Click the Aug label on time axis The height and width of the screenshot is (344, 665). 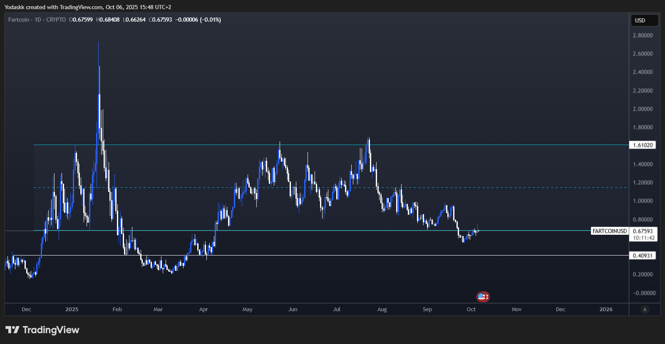[x=382, y=309]
